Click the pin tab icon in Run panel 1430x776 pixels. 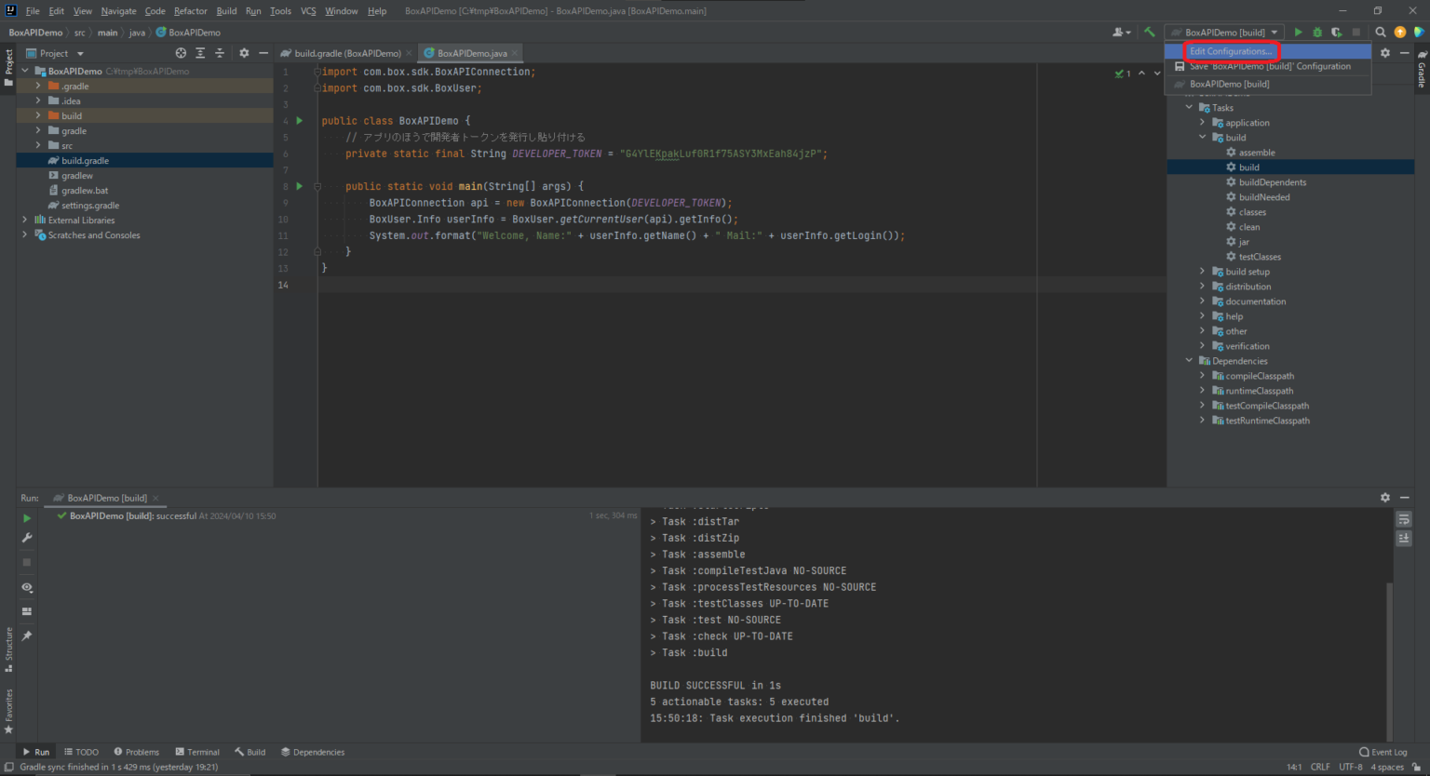coord(27,636)
